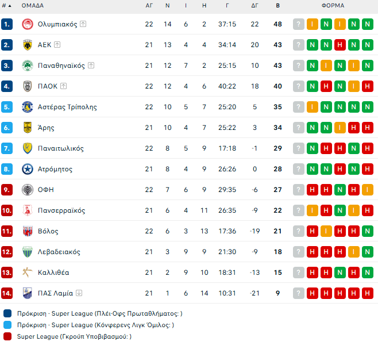Screen dimensions: 378x349
Task: Click the down-arrow icon beside ΠΑΣ Λαμία
Action: [79, 293]
